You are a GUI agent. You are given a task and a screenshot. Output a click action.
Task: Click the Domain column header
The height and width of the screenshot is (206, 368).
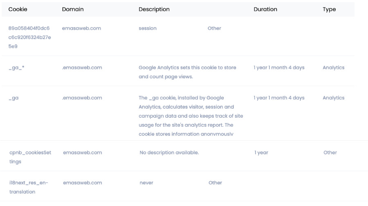pyautogui.click(x=72, y=9)
